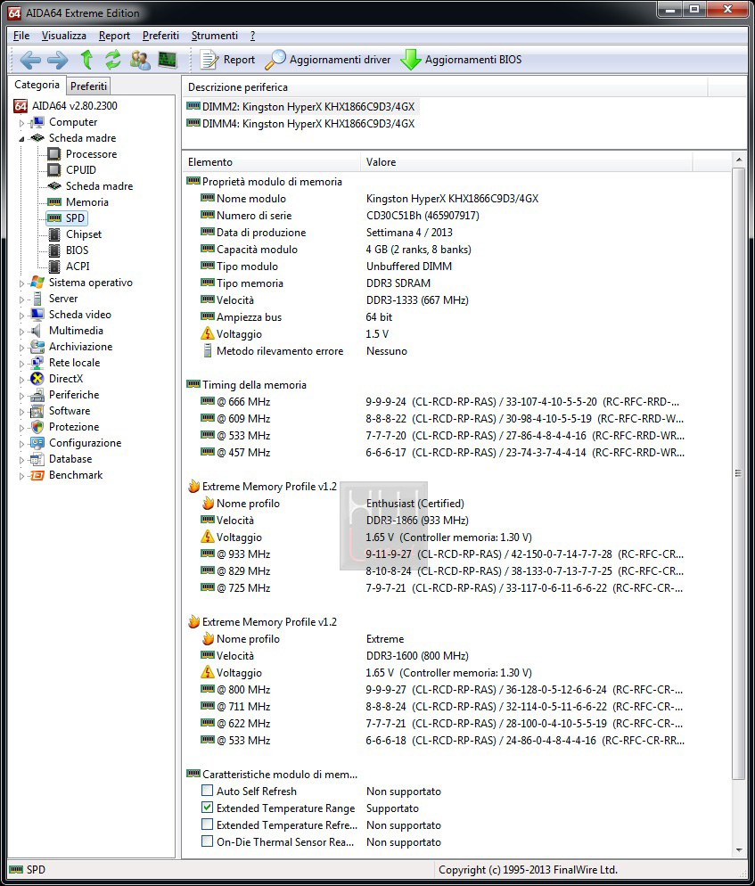Open Aggiornamenti driver search
The height and width of the screenshot is (886, 755).
(328, 60)
